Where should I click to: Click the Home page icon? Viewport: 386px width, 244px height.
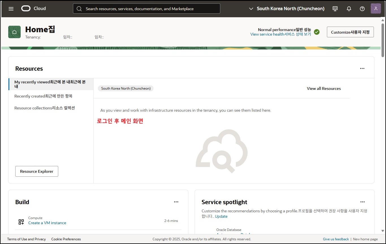pyautogui.click(x=14, y=32)
